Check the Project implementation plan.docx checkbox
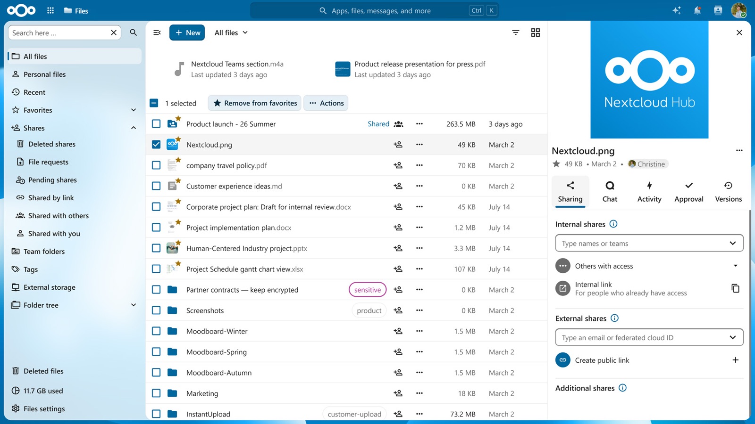The width and height of the screenshot is (755, 424). coord(156,228)
